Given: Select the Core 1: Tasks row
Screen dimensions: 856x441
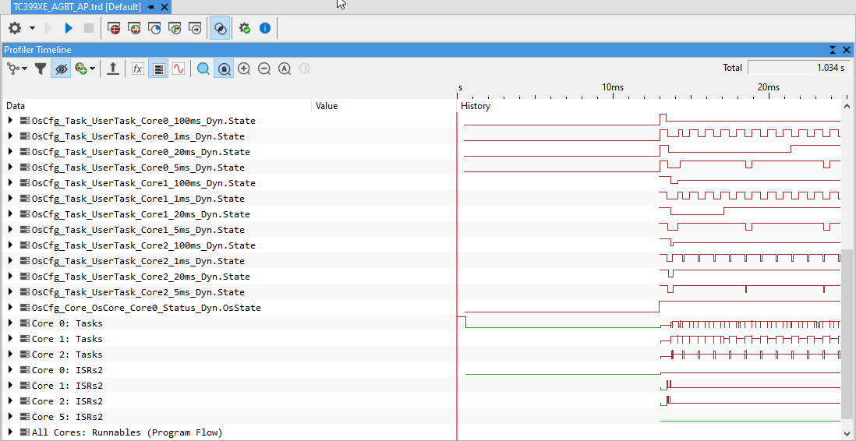Looking at the screenshot, I should point(67,339).
